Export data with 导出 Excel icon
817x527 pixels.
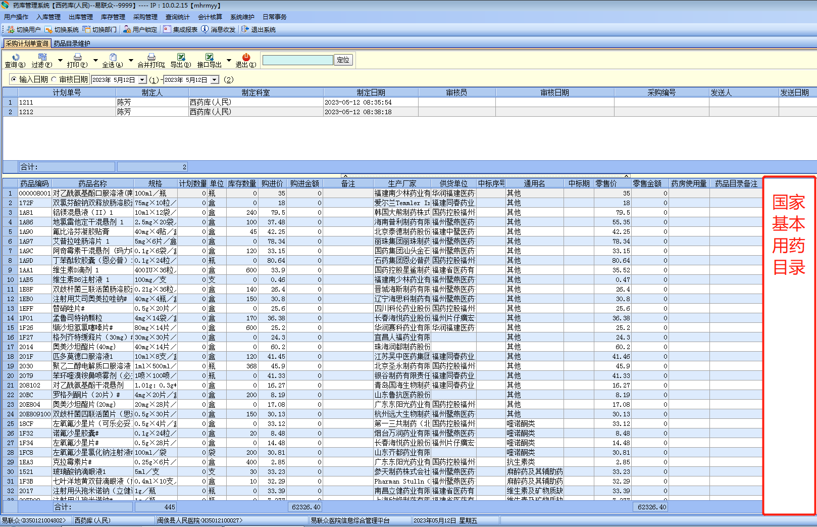coord(181,57)
